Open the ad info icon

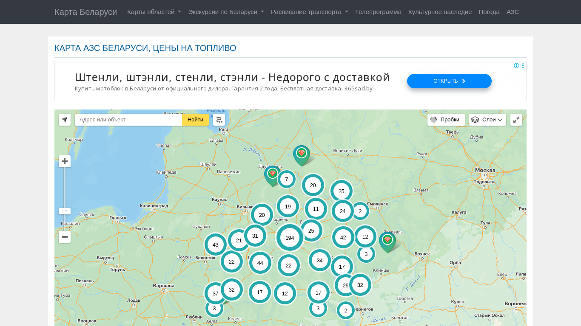click(x=516, y=66)
